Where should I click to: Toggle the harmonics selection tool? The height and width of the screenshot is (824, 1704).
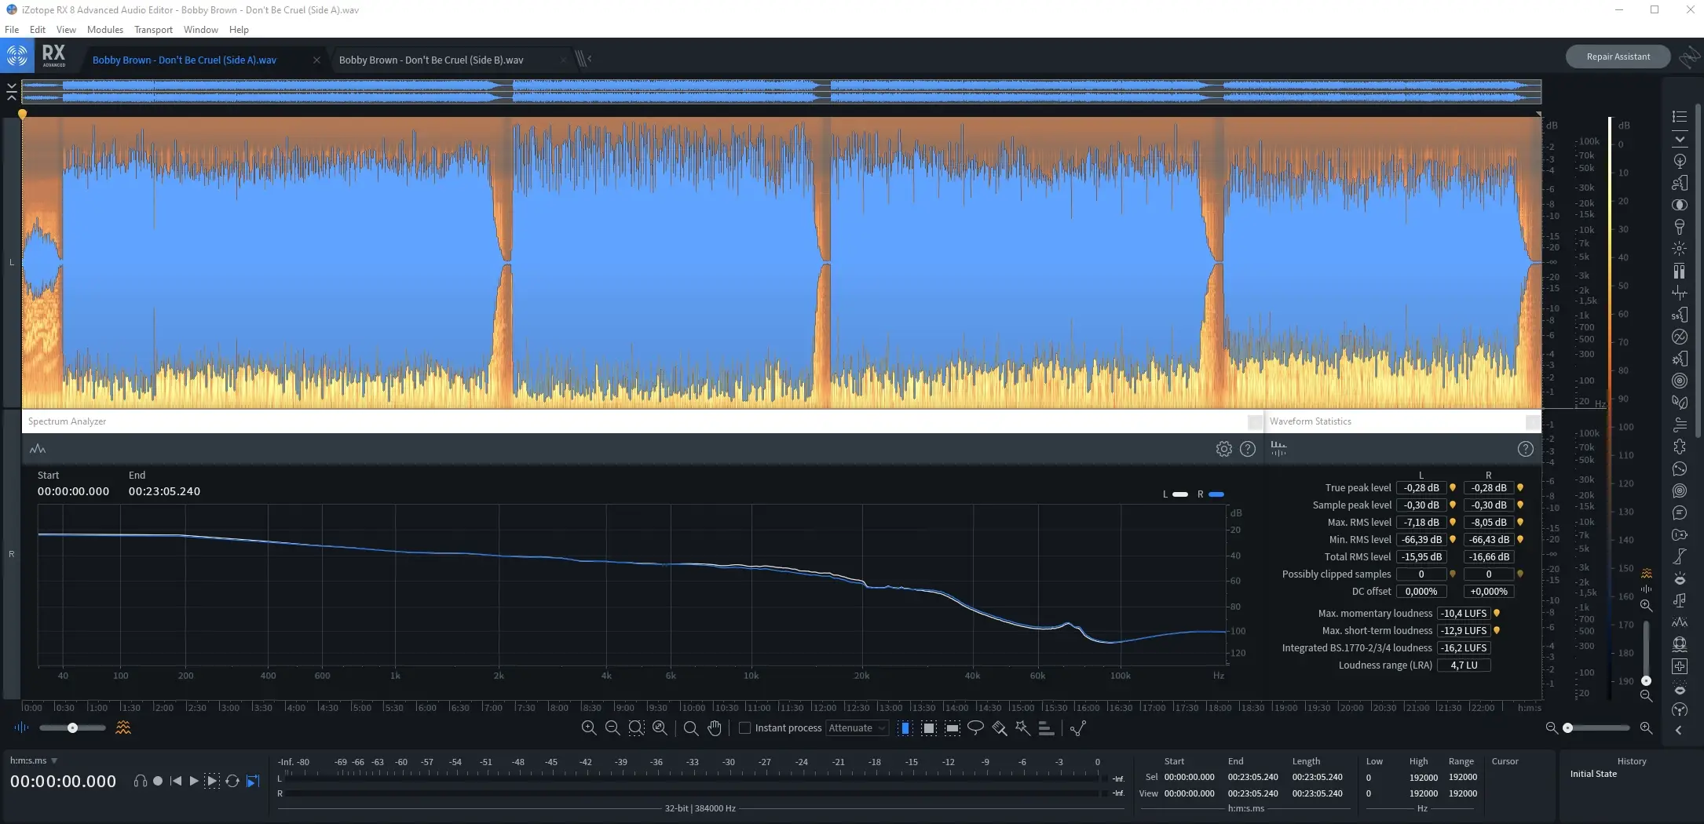pos(1046,727)
